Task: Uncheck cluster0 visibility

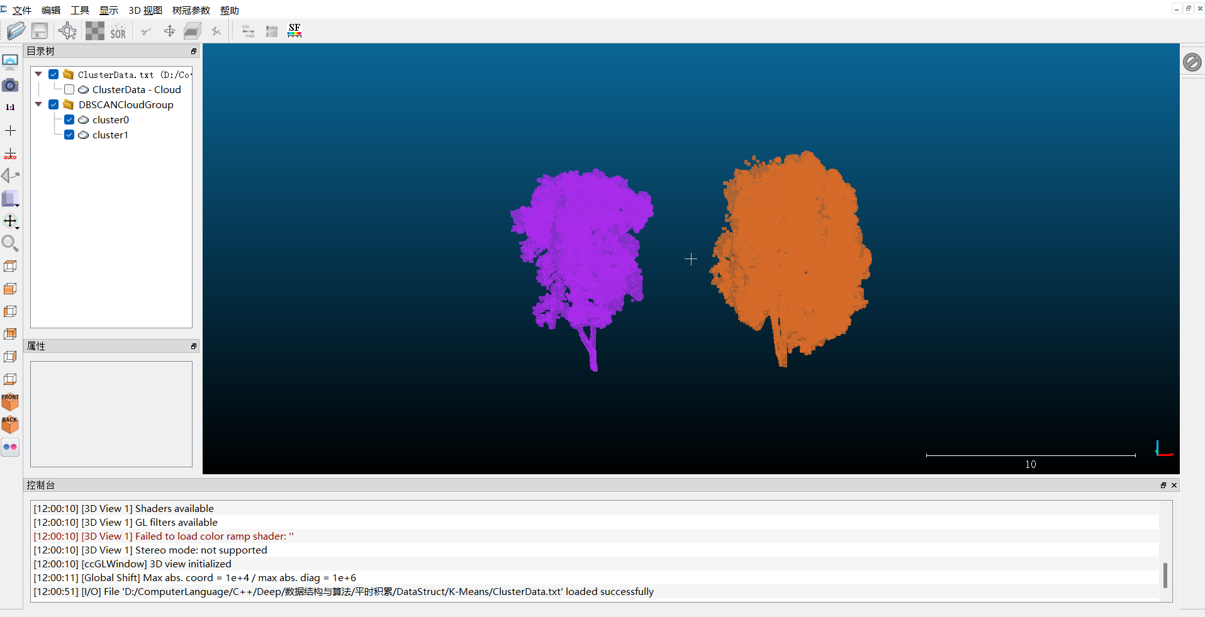Action: (69, 120)
